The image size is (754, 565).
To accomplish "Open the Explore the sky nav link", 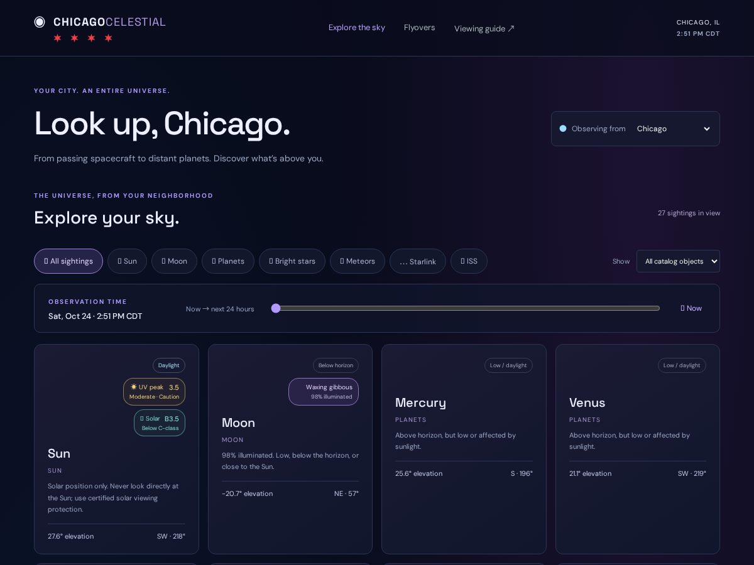I will (357, 28).
